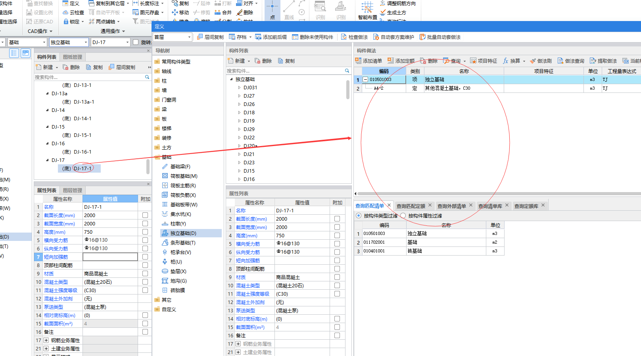Open the 图纸管理 tab
641x356 pixels.
point(73,57)
